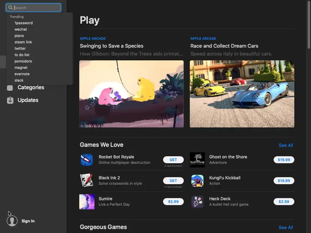Select trending search piano
Image resolution: width=311 pixels, height=233 pixels.
(x=19, y=36)
